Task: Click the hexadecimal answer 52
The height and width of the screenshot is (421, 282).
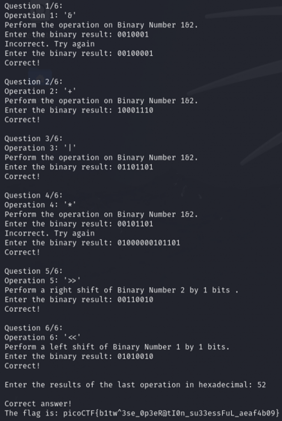Action: tap(261, 385)
